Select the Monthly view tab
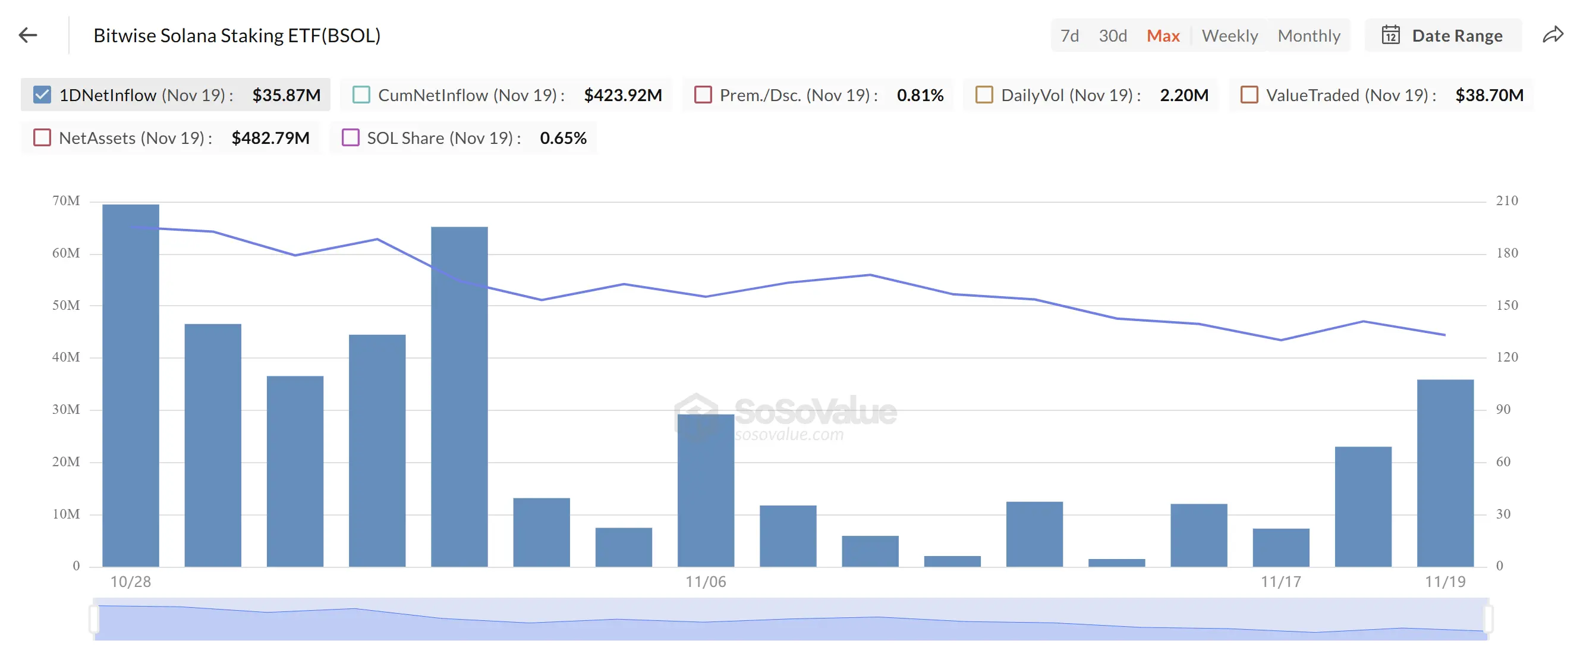The image size is (1580, 650). pyautogui.click(x=1309, y=35)
